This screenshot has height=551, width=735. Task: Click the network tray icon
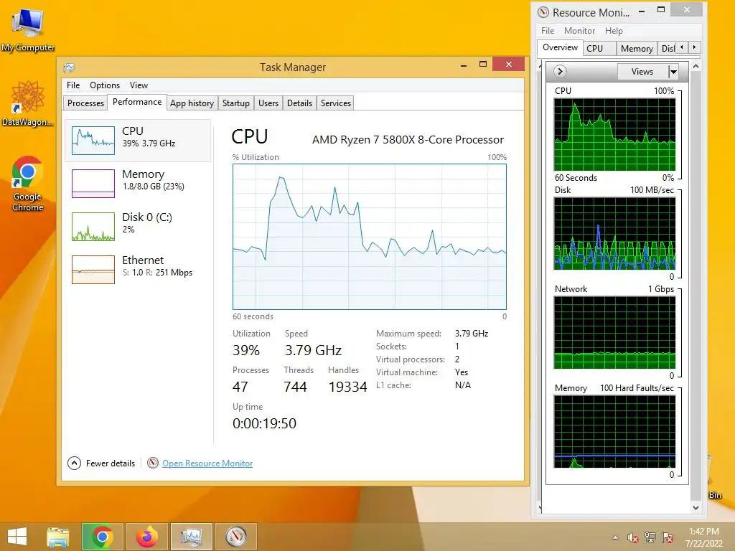click(x=650, y=537)
